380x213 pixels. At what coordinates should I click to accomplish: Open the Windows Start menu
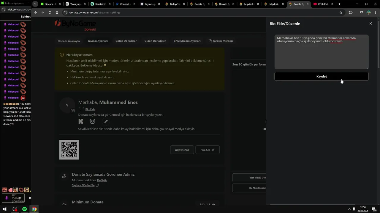click(5, 209)
